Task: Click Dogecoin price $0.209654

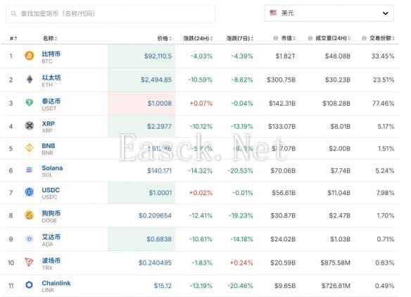Action: click(x=155, y=216)
